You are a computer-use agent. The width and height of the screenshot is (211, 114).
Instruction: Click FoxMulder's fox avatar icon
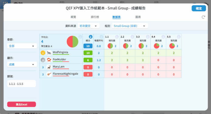(49, 60)
